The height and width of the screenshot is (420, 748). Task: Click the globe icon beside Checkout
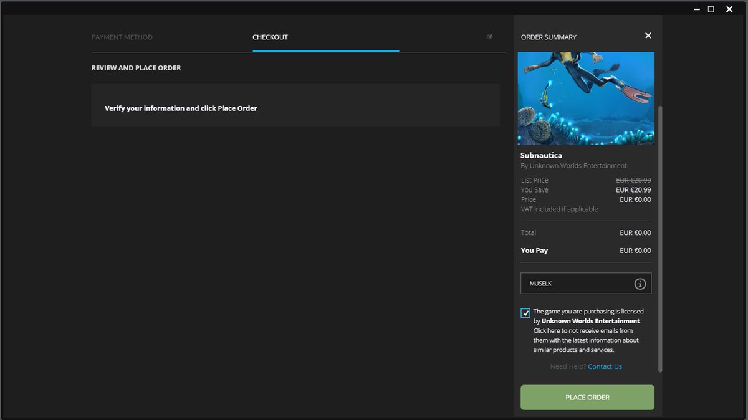point(490,37)
